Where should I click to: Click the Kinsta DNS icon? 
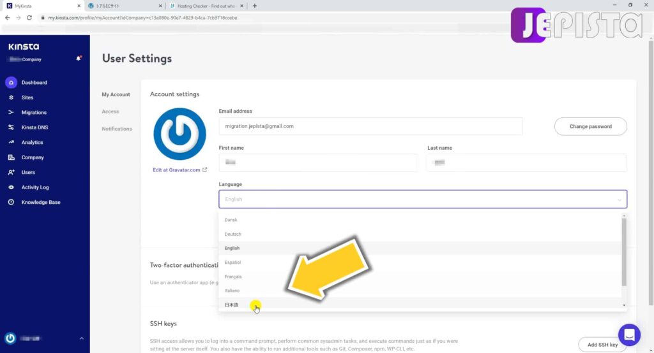click(11, 127)
